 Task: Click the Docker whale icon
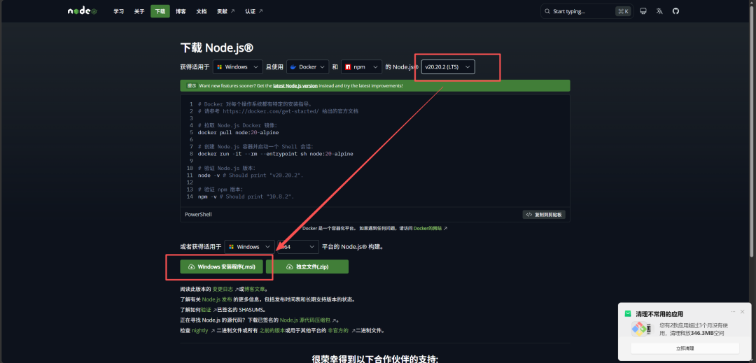click(293, 67)
